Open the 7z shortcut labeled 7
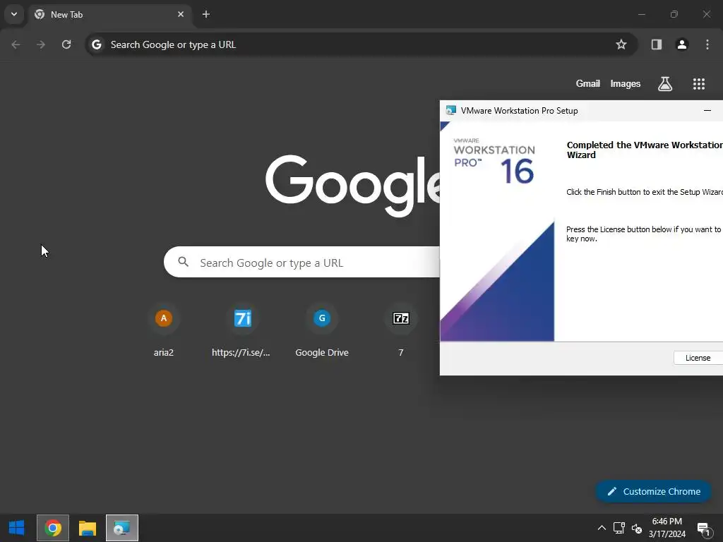The image size is (723, 542). click(x=401, y=330)
